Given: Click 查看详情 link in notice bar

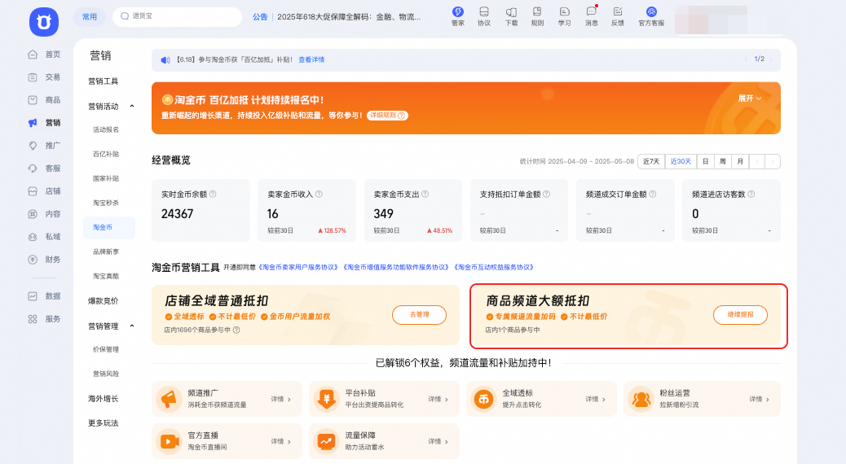Looking at the screenshot, I should (x=311, y=59).
